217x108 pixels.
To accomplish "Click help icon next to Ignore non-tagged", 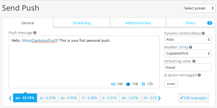I will [x=199, y=75].
